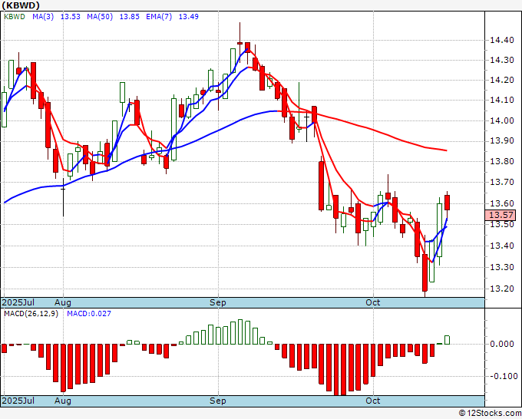Click Aug on the MACD panel axis
Screen dimensions: 522x419
(x=63, y=401)
